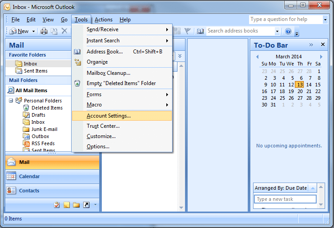
Task: Select Deleted Items folder in tree
Action: (47, 108)
